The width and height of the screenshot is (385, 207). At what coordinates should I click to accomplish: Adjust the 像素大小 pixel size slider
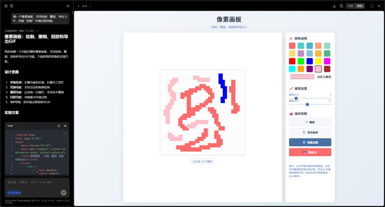pyautogui.click(x=310, y=104)
